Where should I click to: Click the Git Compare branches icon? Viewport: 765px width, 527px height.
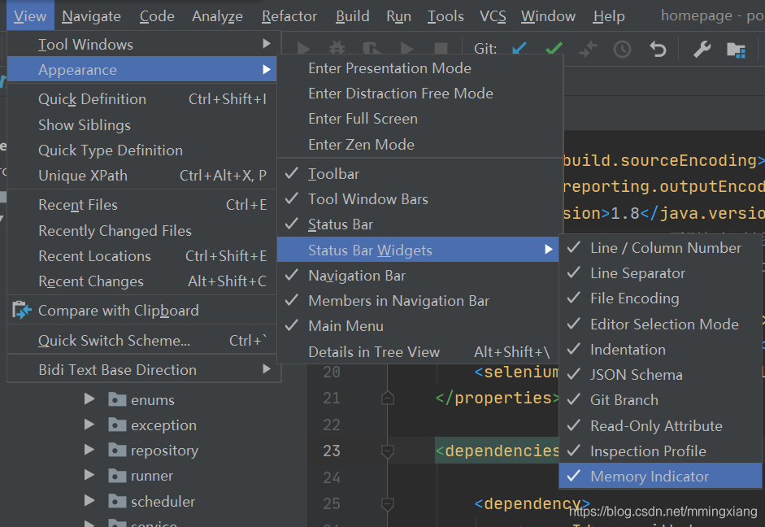coord(588,49)
